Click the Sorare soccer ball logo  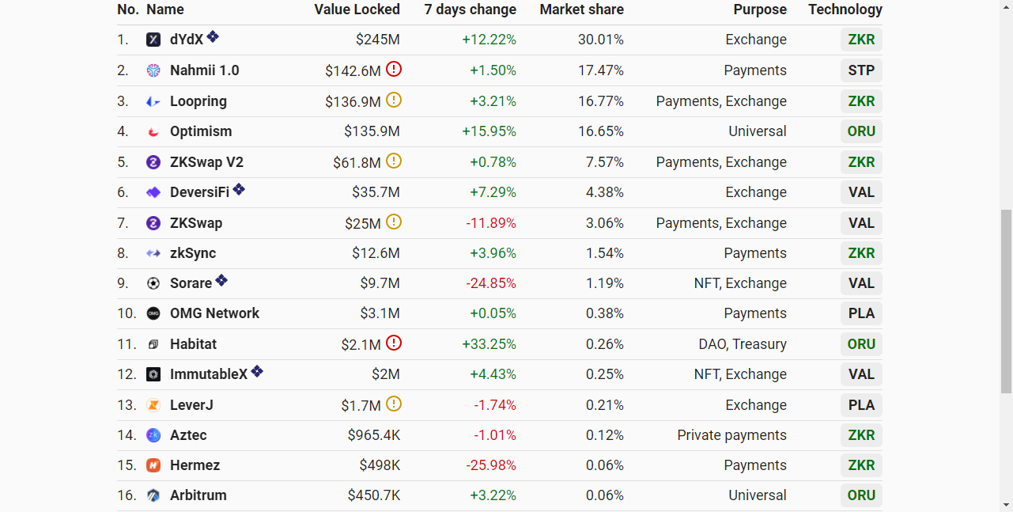point(153,283)
